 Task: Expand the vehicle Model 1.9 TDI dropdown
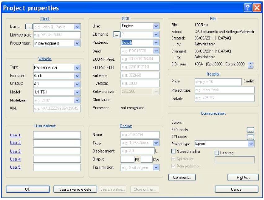pos(78,91)
